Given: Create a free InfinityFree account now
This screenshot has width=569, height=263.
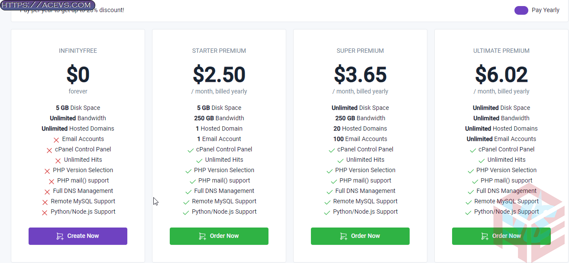Looking at the screenshot, I should pos(78,236).
